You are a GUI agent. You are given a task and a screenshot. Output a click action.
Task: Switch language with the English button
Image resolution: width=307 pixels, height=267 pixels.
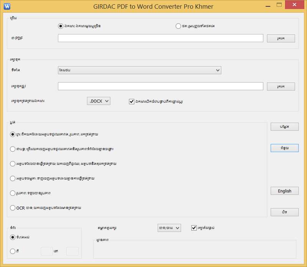coord(284,191)
